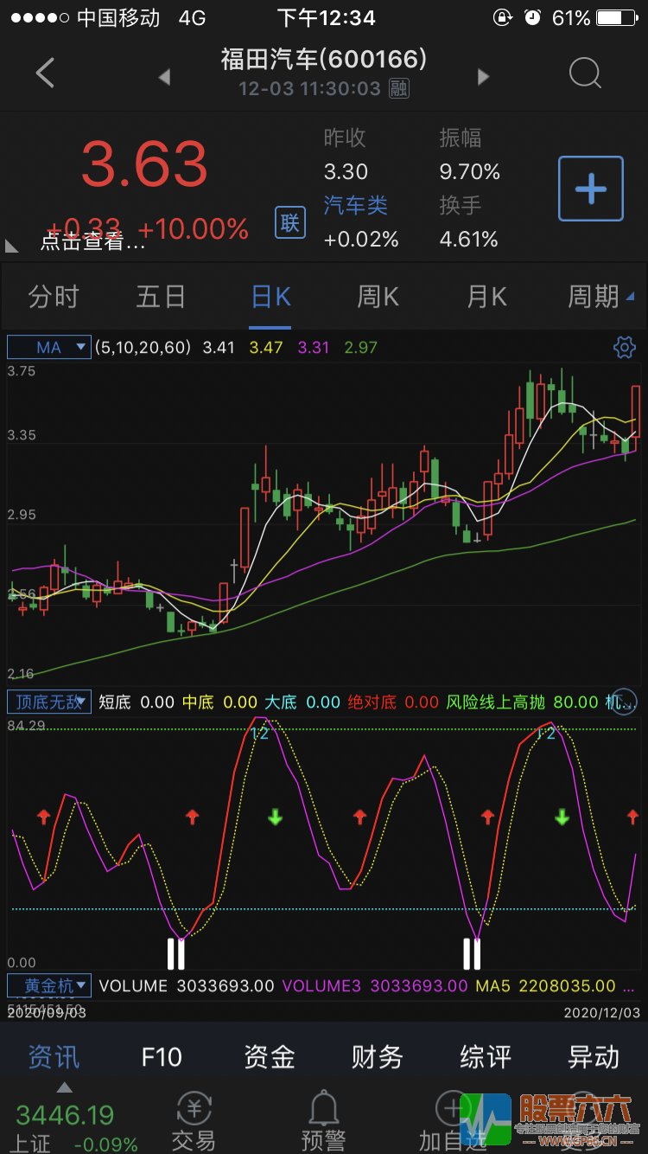
Task: Tap 汽车类 sector link
Action: [356, 205]
